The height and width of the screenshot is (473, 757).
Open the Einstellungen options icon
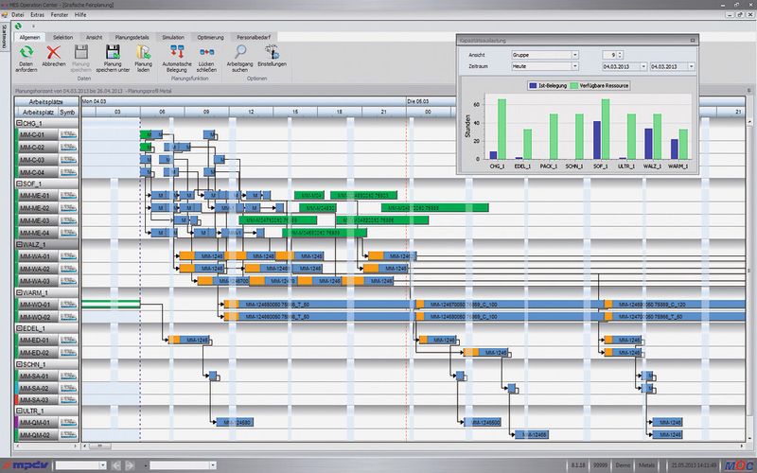click(272, 52)
